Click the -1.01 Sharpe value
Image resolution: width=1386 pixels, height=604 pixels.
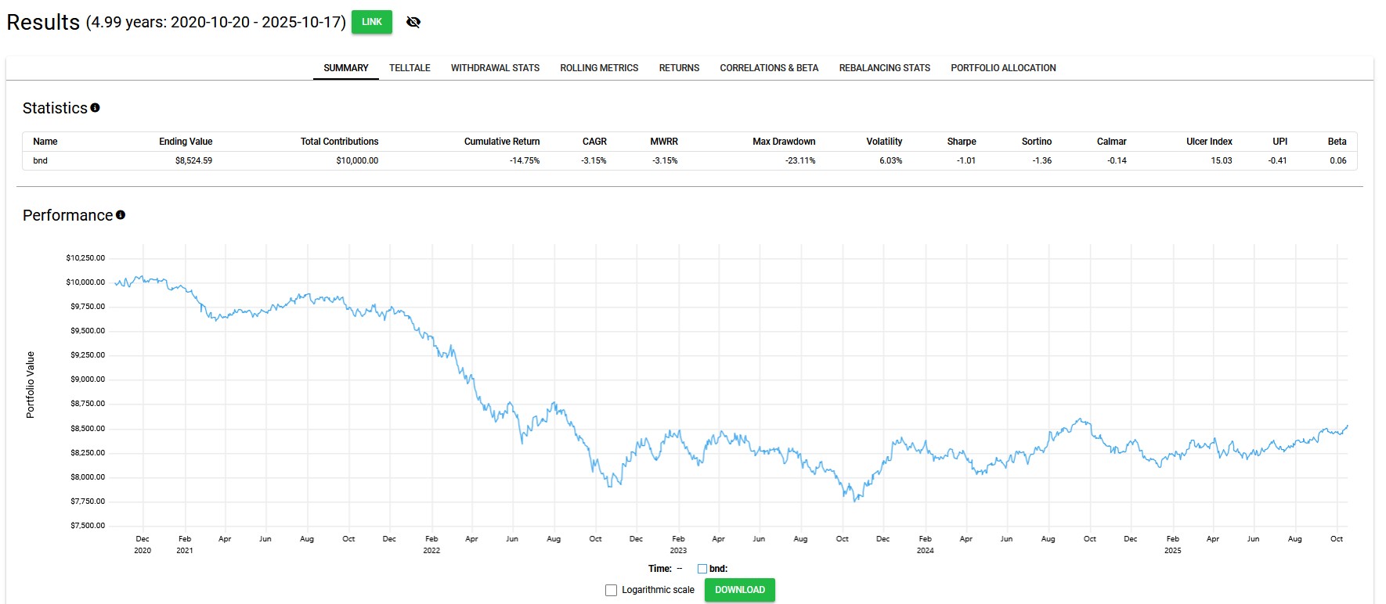coord(966,160)
